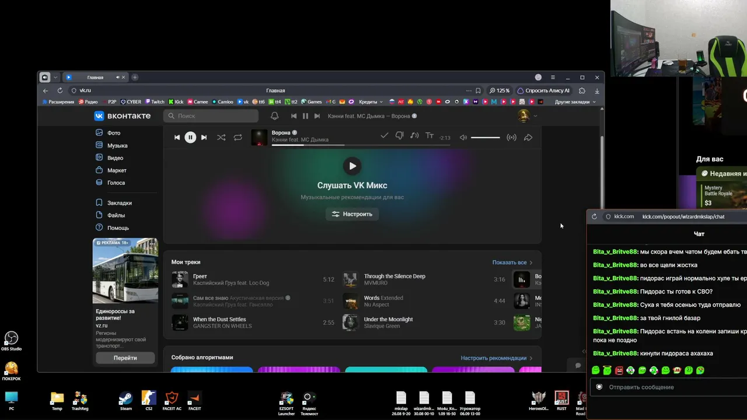This screenshot has height=420, width=747.
Task: Open Настроить рекомендации link
Action: pyautogui.click(x=497, y=358)
